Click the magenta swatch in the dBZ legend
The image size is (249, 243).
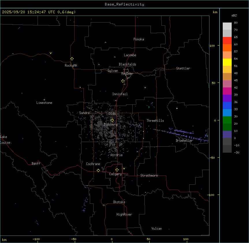[227, 91]
